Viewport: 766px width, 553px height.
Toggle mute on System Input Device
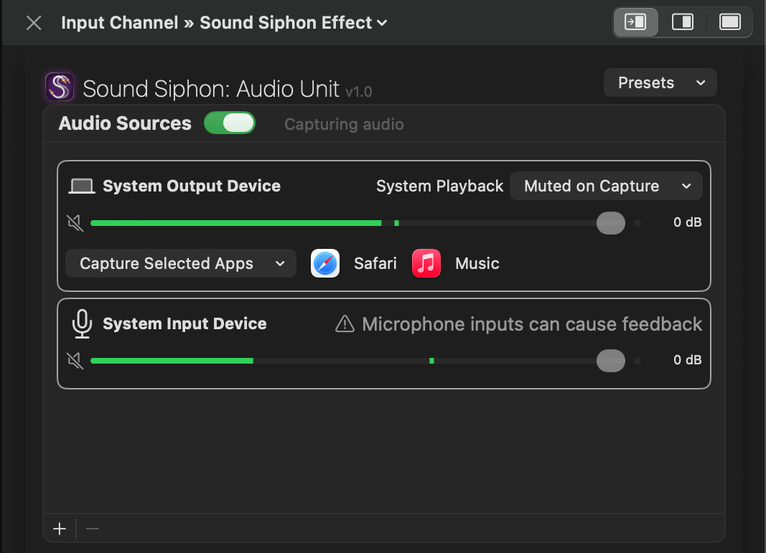pyautogui.click(x=75, y=360)
